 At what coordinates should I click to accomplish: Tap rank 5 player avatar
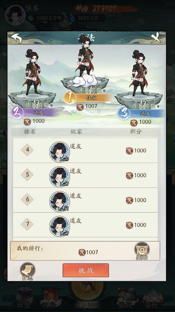[x=60, y=177]
